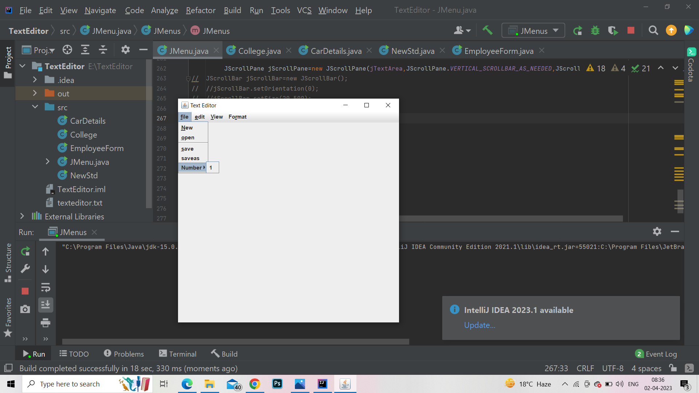Viewport: 699px width, 393px height.
Task: Rerun the program in the Run panel
Action: (x=25, y=251)
